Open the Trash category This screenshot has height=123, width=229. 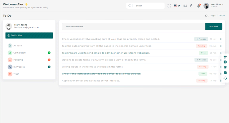point(16,74)
